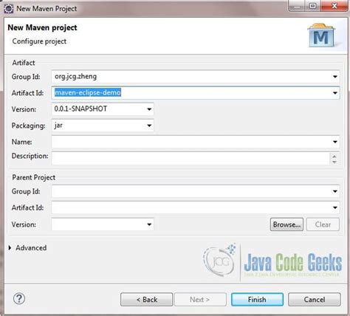The image size is (350, 316).
Task: Go back with the < Back button
Action: click(147, 300)
